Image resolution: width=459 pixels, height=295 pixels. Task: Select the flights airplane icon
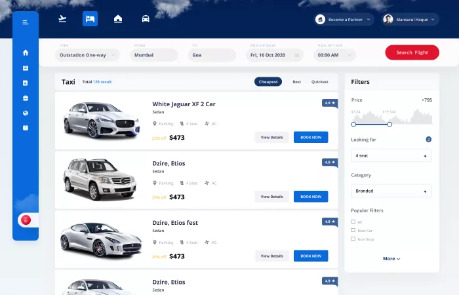pyautogui.click(x=62, y=19)
